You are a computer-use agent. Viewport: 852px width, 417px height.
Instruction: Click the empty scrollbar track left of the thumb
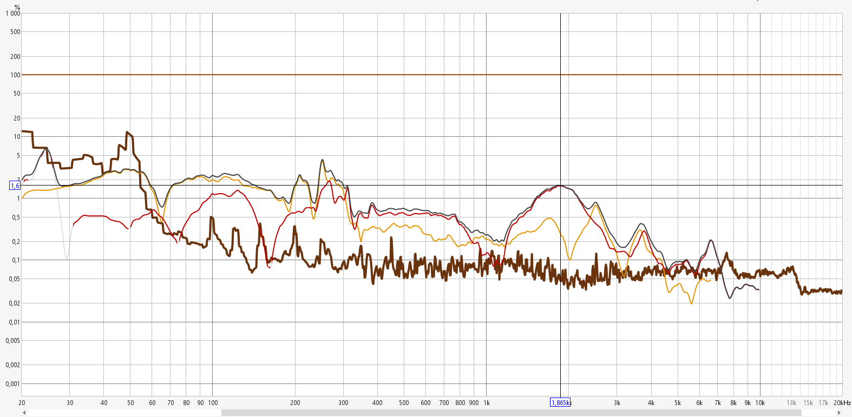tap(124, 413)
